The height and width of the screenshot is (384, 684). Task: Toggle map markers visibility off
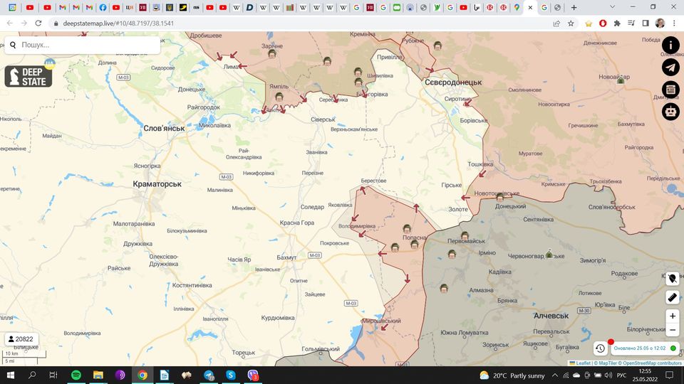(673, 278)
